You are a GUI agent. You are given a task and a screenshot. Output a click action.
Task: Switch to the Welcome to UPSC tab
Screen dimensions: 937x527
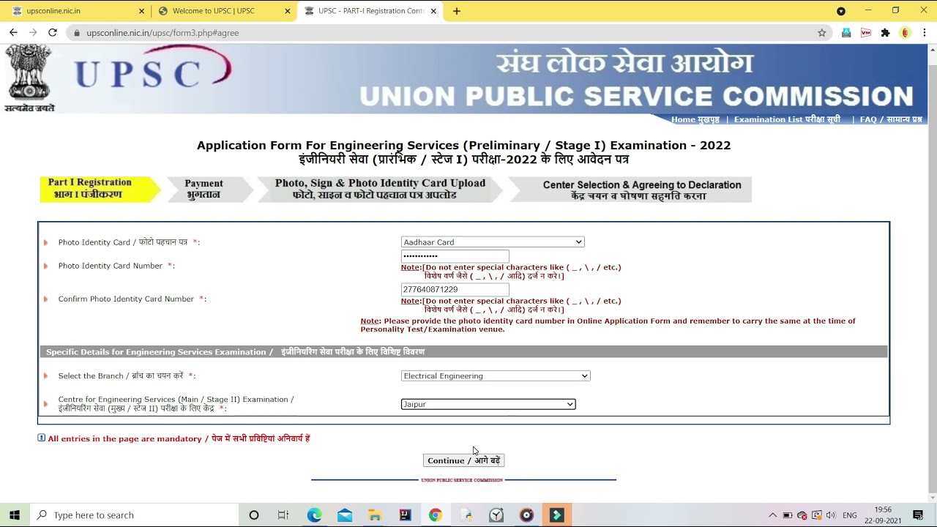click(x=223, y=11)
